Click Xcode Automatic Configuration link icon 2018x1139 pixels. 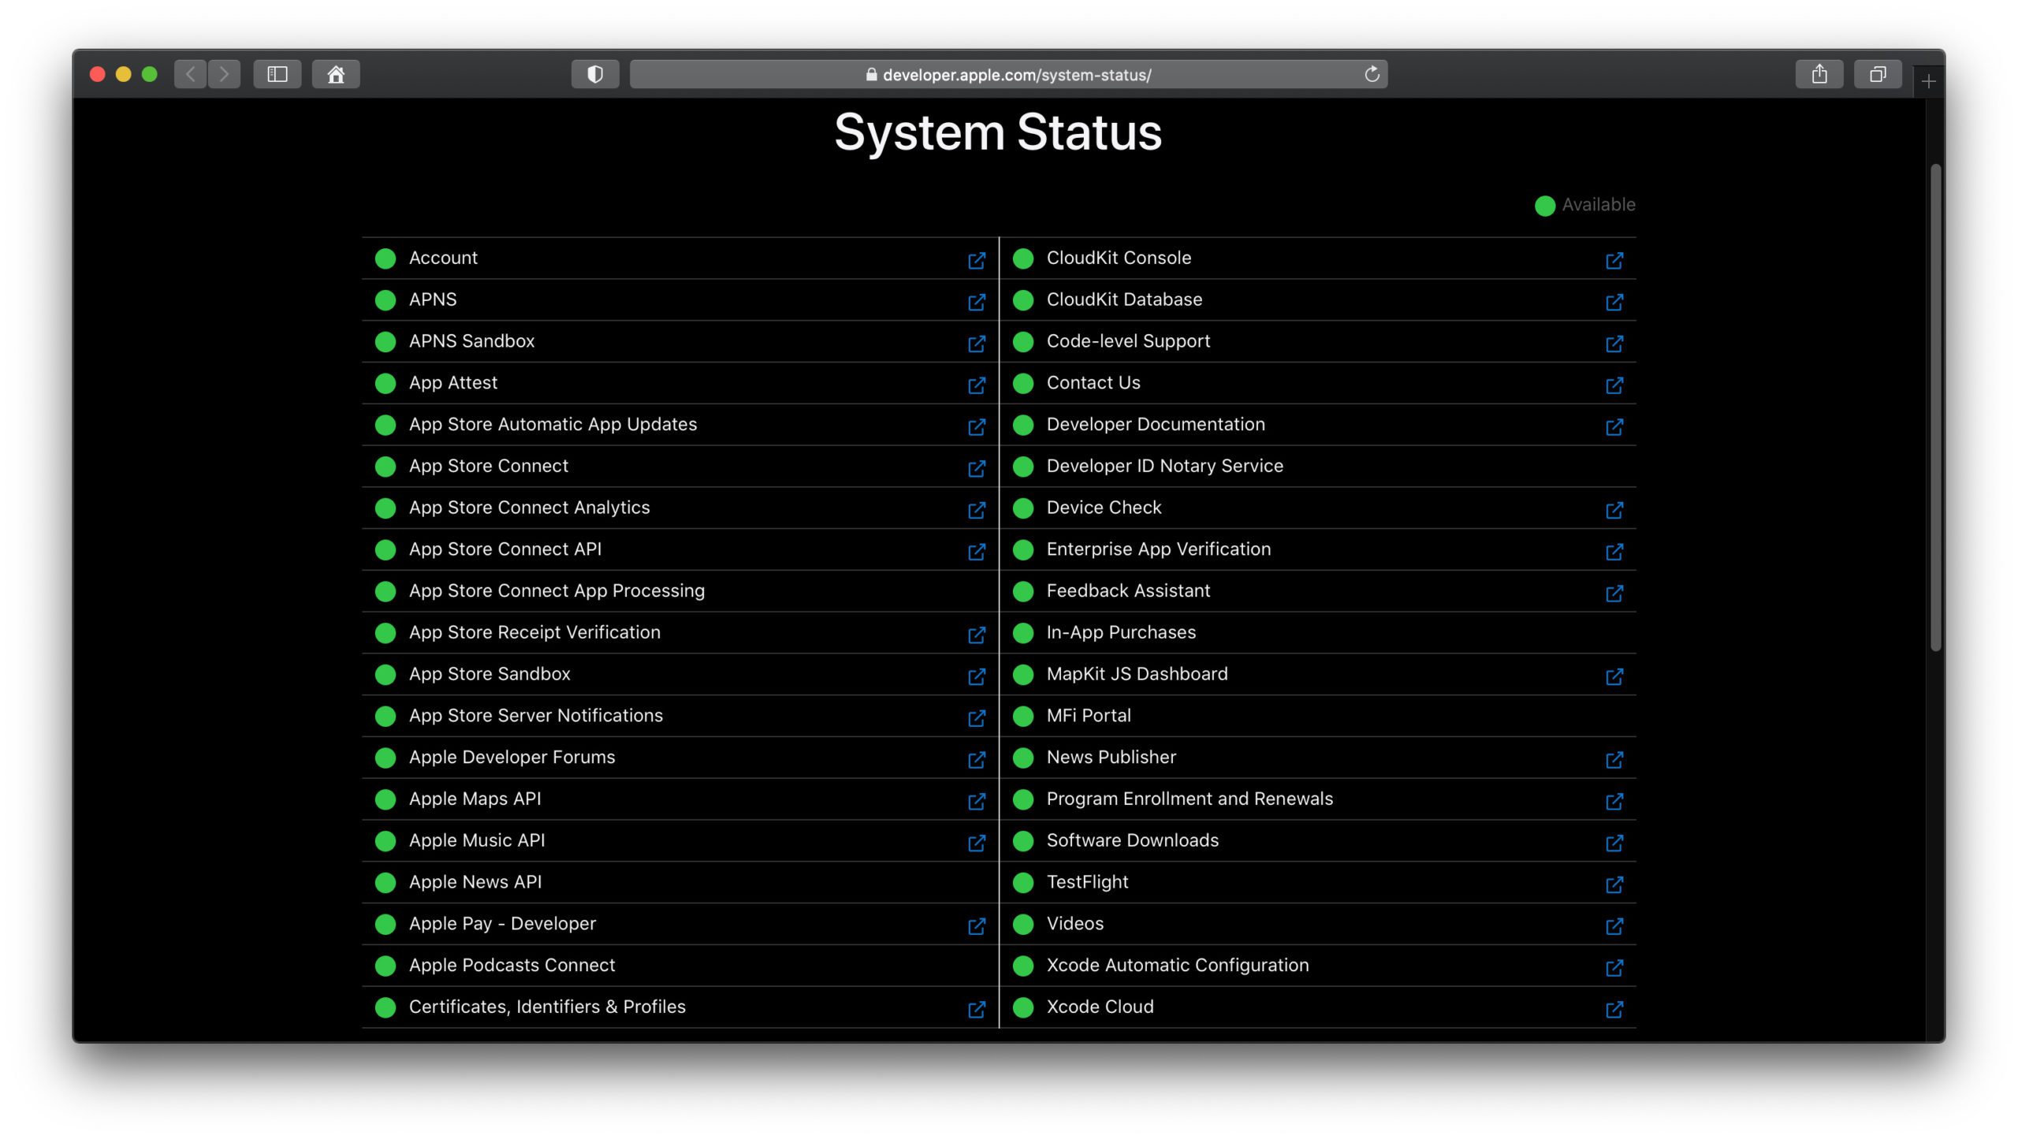[1614, 968]
